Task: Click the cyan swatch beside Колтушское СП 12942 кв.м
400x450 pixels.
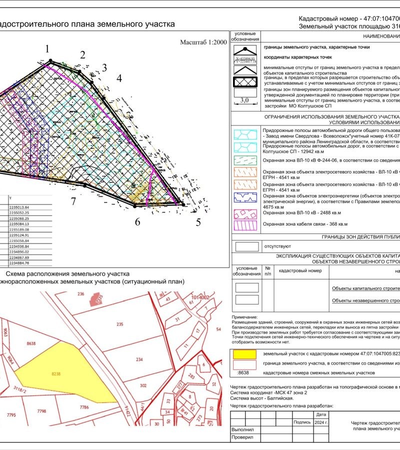Action: [245, 147]
